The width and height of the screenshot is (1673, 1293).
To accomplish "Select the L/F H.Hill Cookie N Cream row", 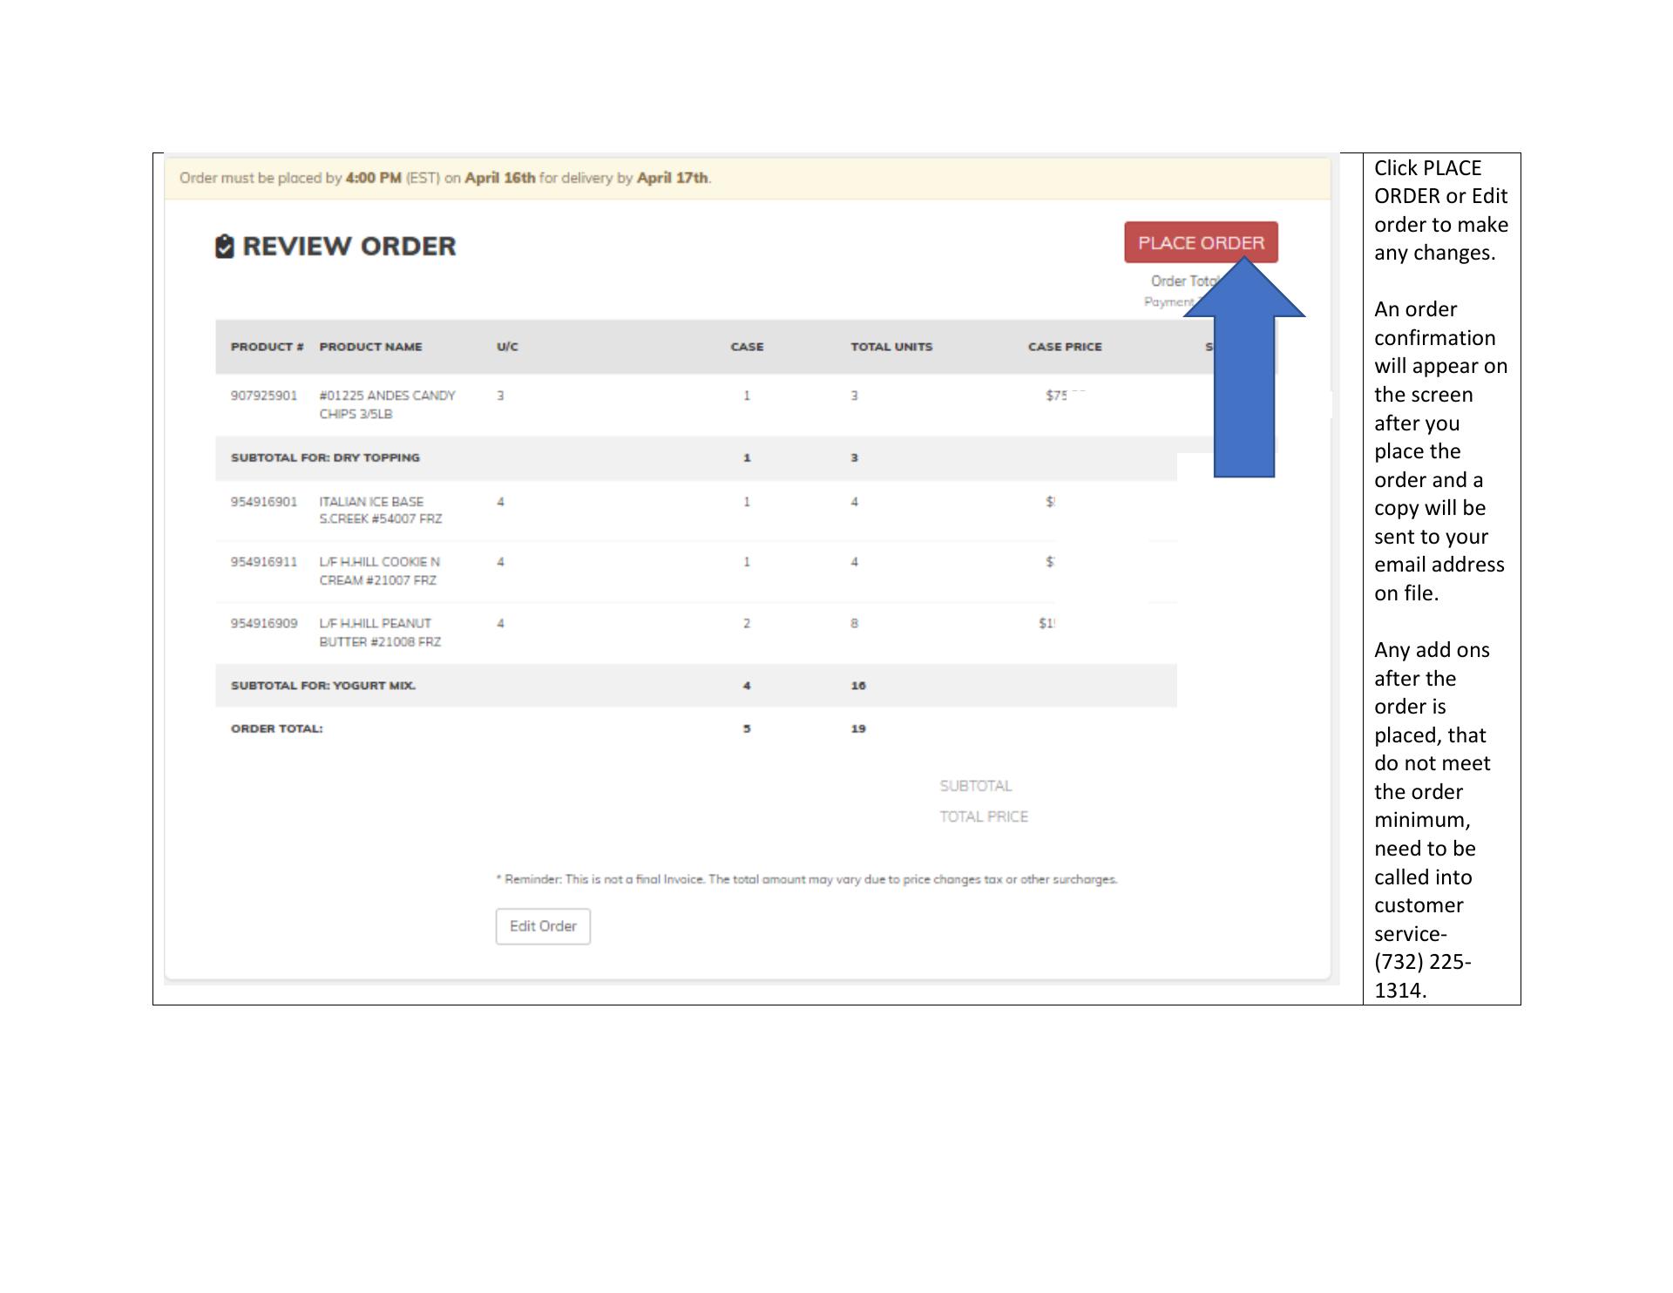I will 379,572.
